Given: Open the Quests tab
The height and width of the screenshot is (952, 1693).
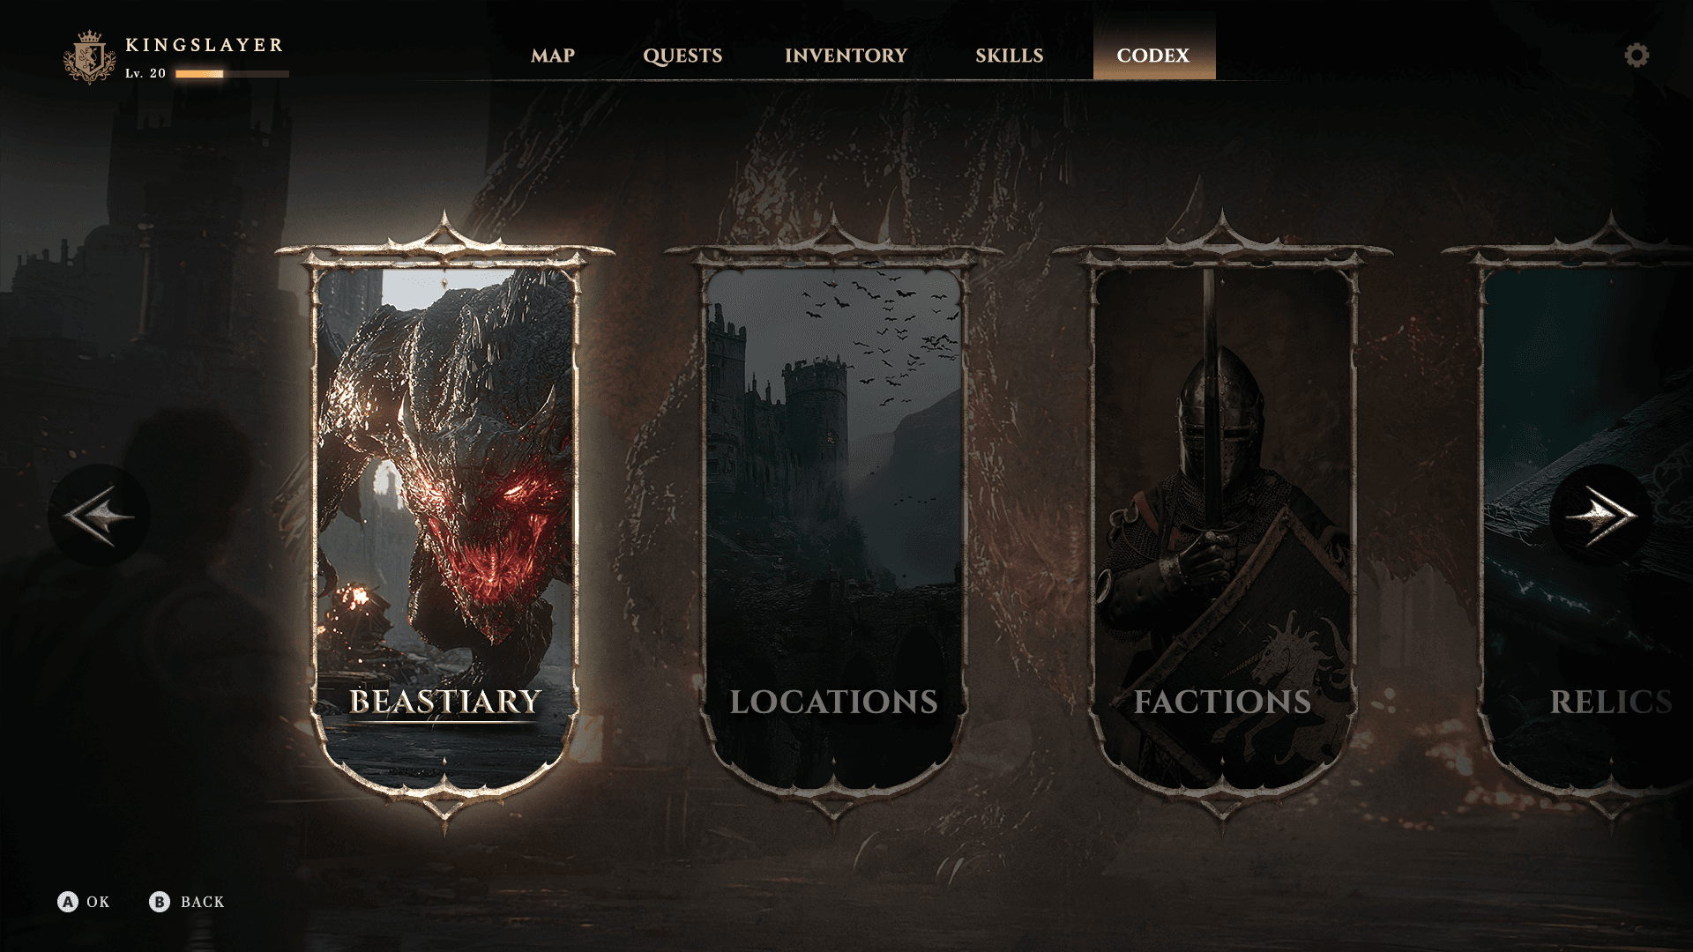Looking at the screenshot, I should [x=682, y=56].
